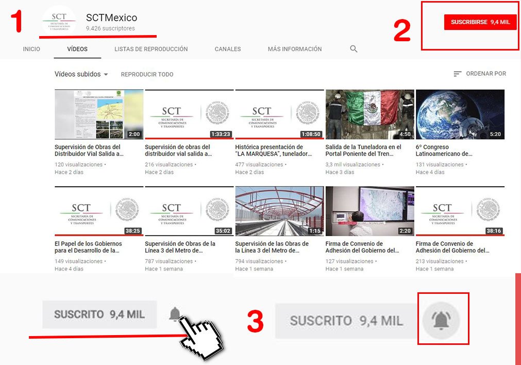521x365 pixels.
Task: Switch to the INICIO tab
Action: point(31,49)
